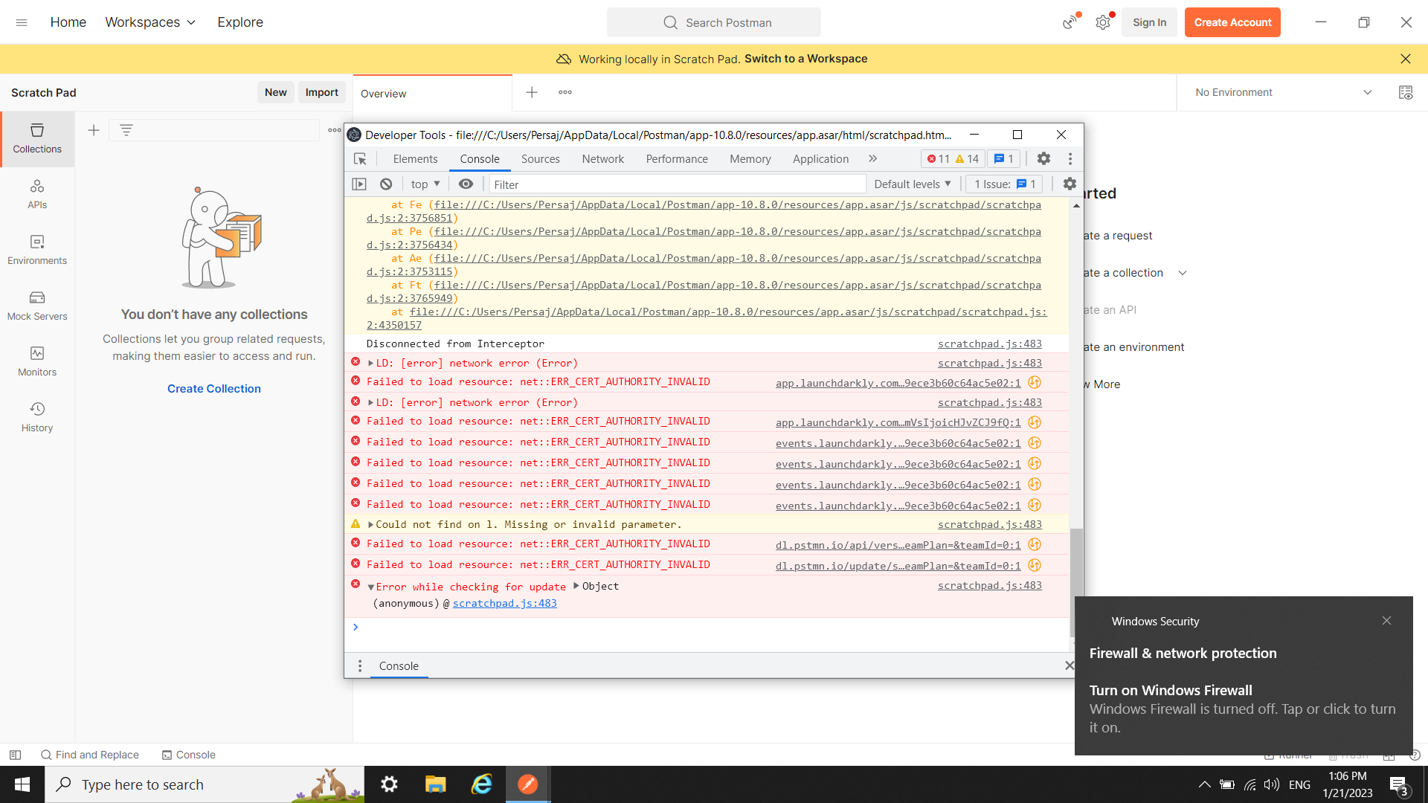Open the Default levels dropdown
The height and width of the screenshot is (803, 1428).
(x=912, y=184)
